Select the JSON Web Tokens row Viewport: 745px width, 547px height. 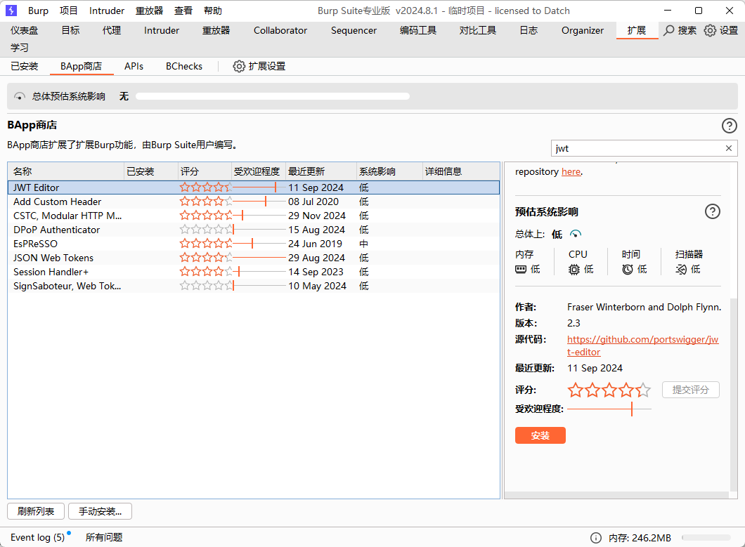(x=254, y=258)
